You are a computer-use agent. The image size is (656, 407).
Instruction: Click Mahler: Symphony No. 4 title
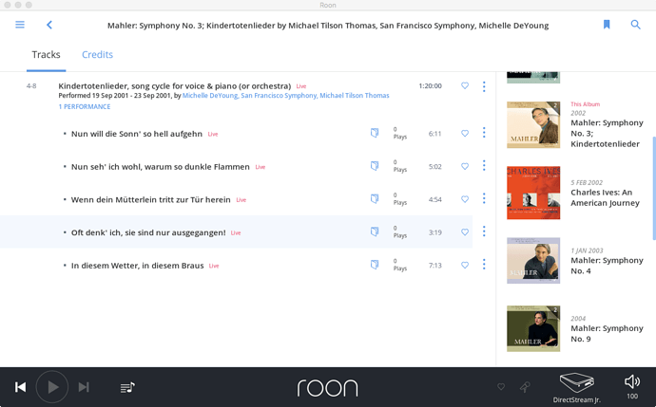pyautogui.click(x=607, y=266)
